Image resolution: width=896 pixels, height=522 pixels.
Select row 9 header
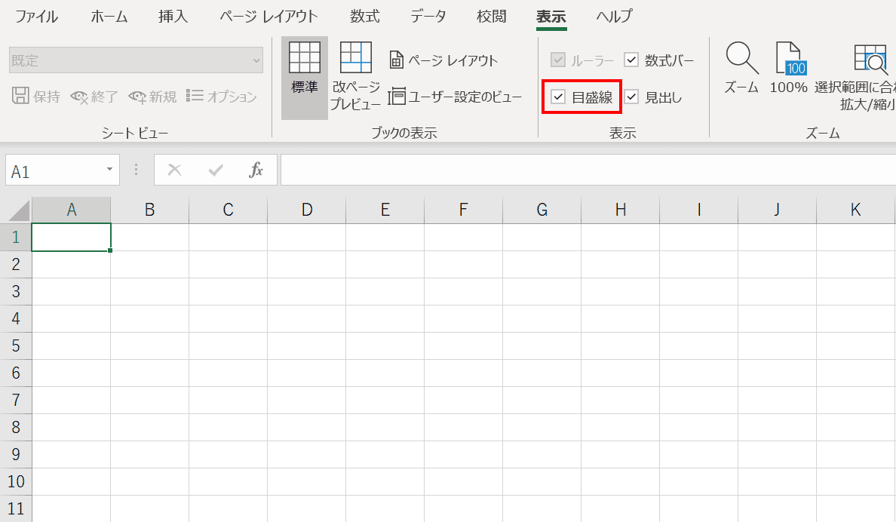[x=16, y=455]
